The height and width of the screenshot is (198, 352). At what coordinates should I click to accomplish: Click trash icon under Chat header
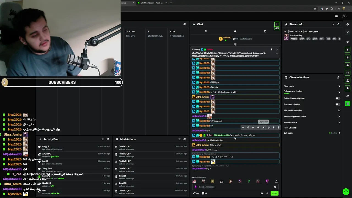pyautogui.click(x=206, y=31)
